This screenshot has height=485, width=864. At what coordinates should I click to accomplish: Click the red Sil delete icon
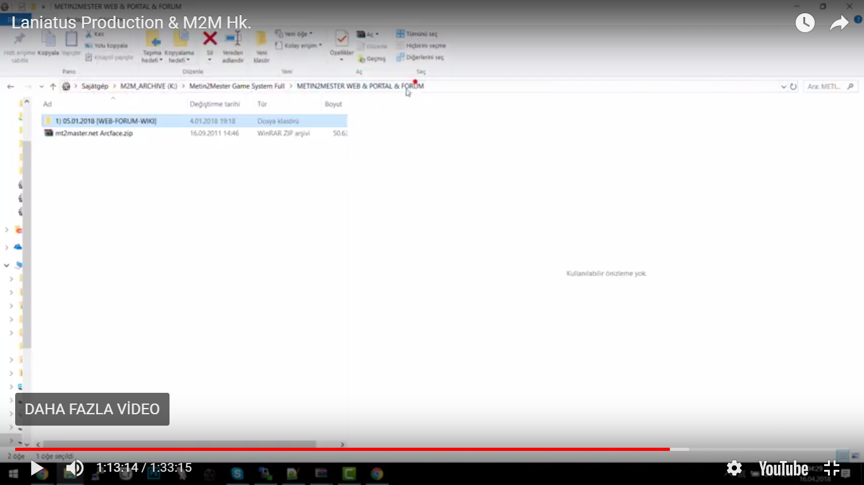[x=210, y=39]
